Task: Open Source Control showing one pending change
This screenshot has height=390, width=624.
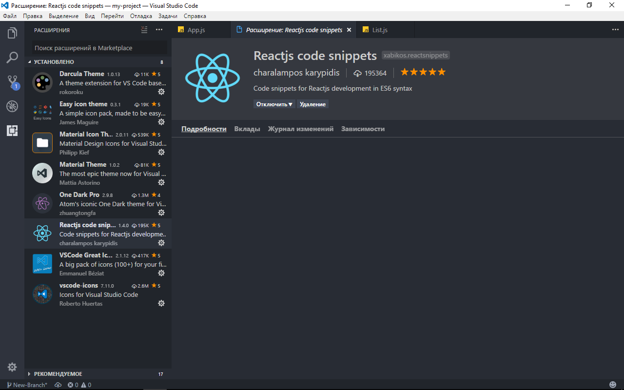Action: pos(12,81)
